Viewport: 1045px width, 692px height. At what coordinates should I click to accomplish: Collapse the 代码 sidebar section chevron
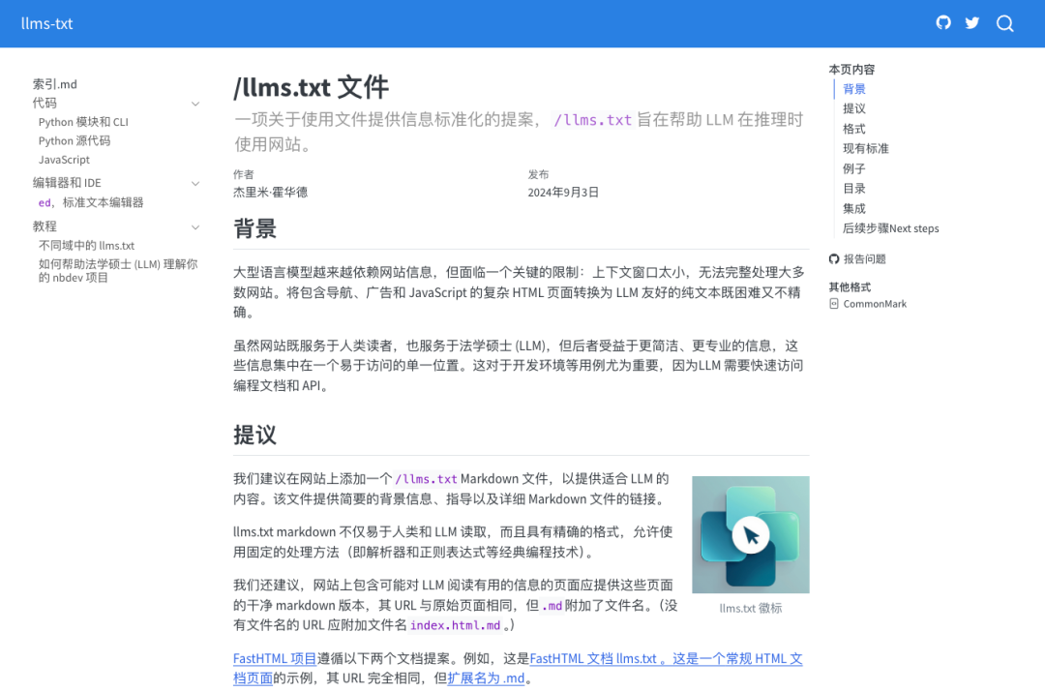(x=195, y=104)
